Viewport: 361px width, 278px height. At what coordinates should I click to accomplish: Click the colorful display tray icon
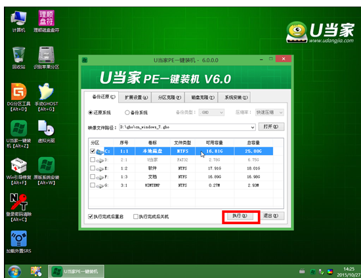[x=330, y=272]
